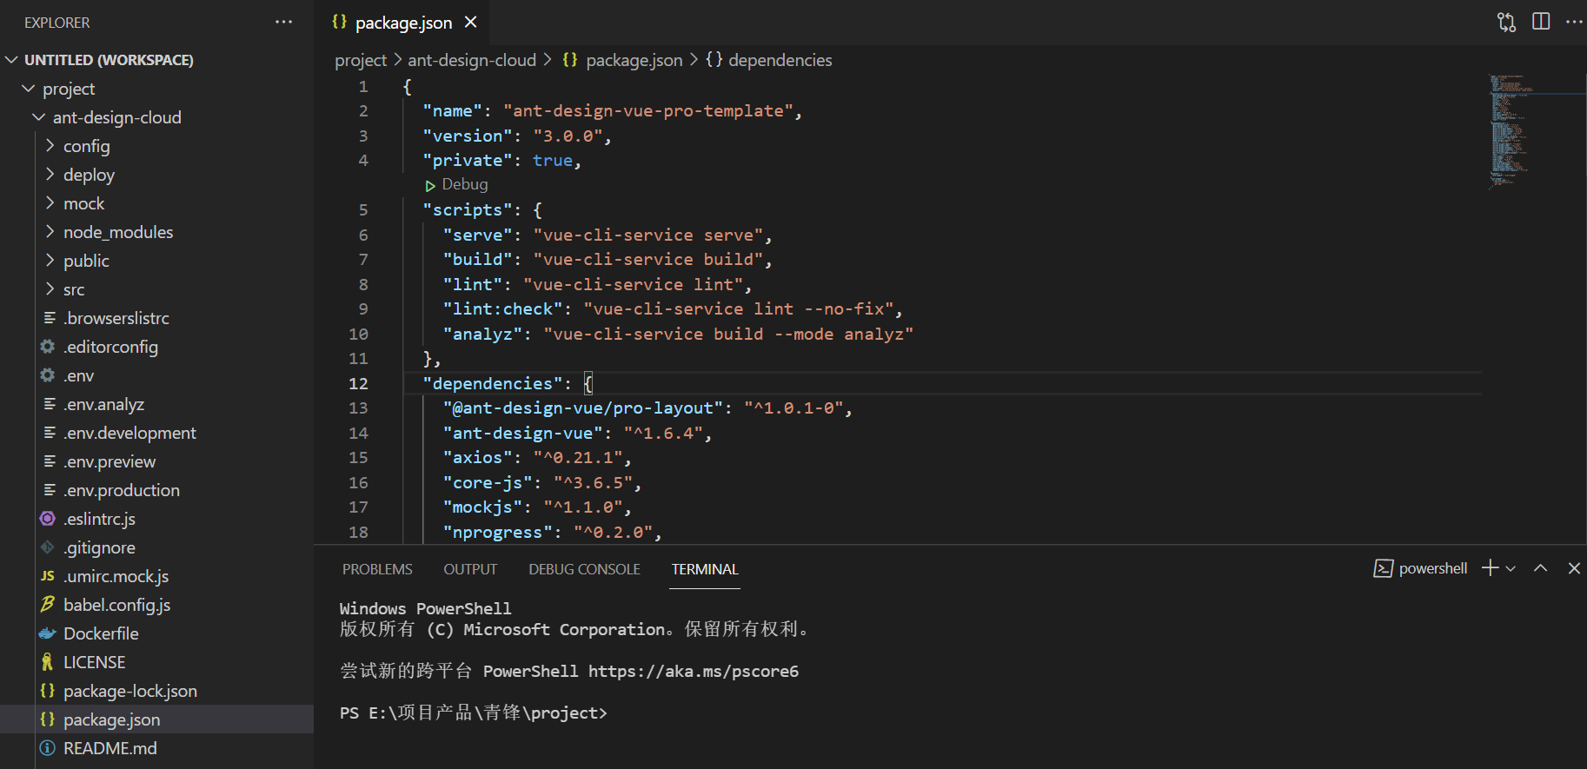The height and width of the screenshot is (769, 1587).
Task: Click breadcrumb dependencies braces icon
Action: [x=714, y=60]
